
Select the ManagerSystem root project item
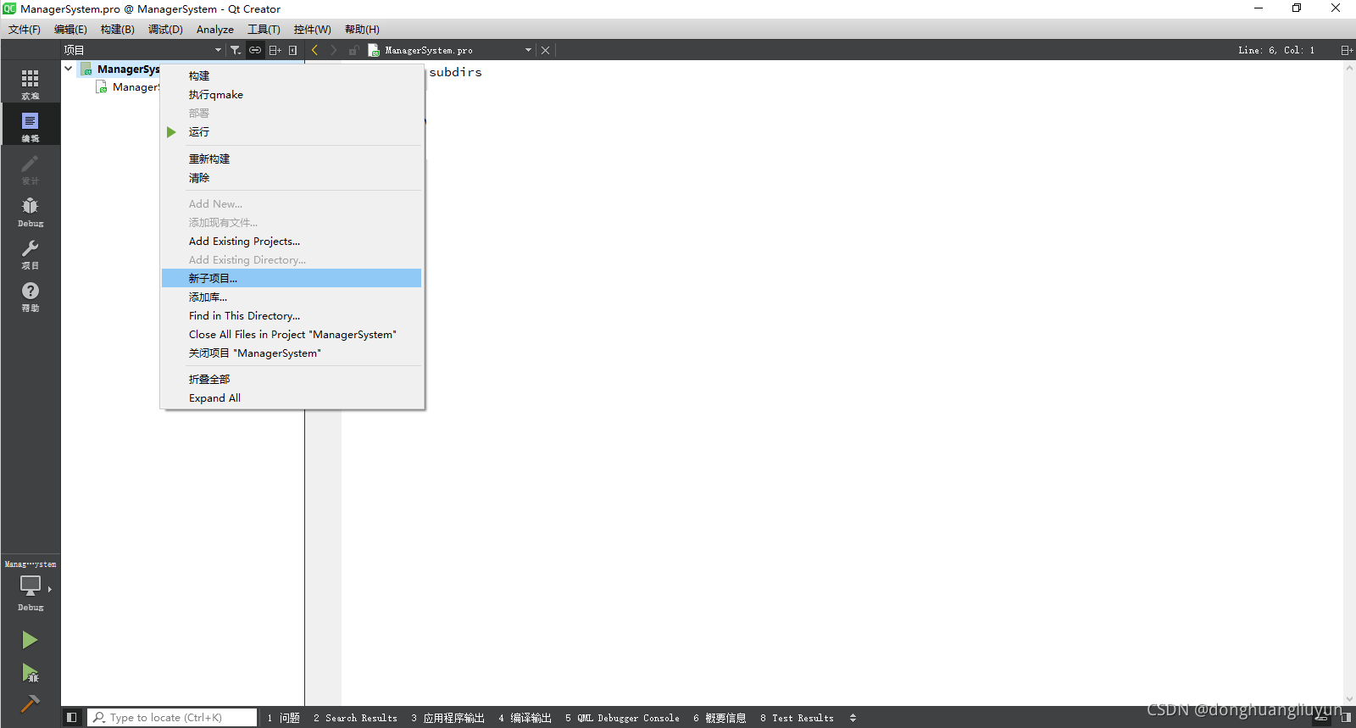click(x=128, y=69)
